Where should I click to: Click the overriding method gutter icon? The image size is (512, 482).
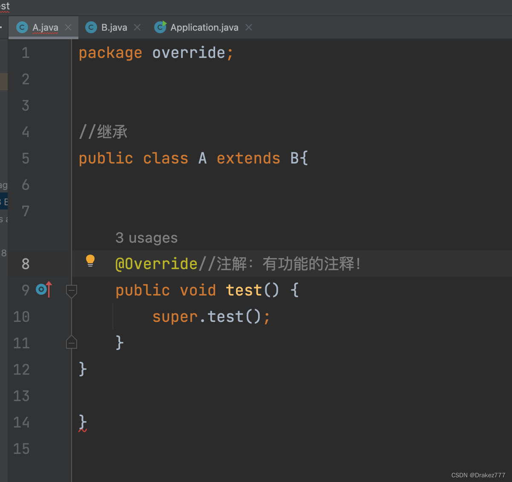pyautogui.click(x=44, y=290)
